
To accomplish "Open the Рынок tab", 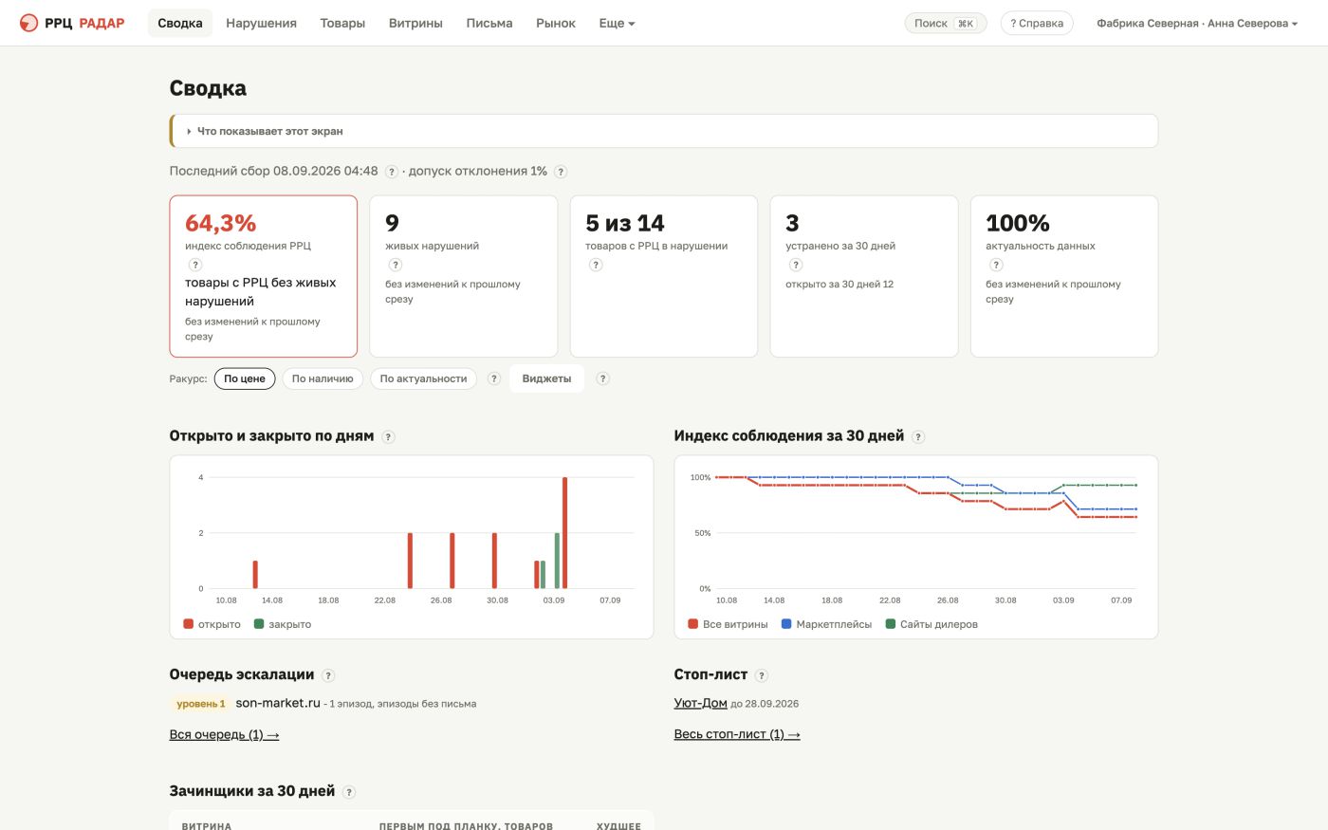I will [556, 23].
